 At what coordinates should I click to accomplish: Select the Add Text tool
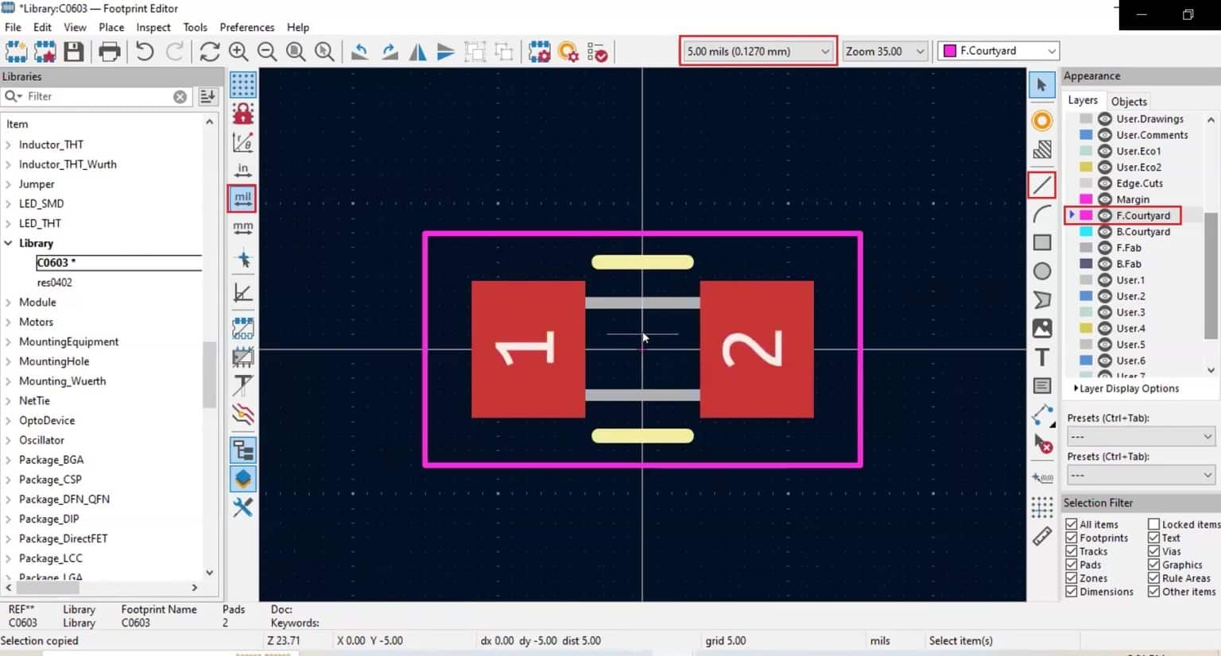click(x=1042, y=357)
